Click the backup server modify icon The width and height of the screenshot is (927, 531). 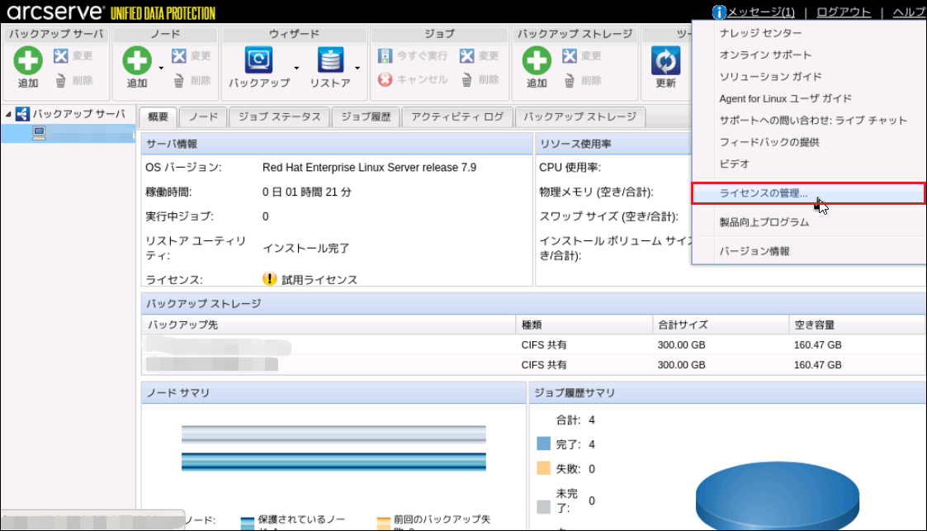[x=61, y=55]
